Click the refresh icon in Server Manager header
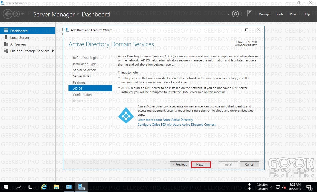 pos(235,14)
